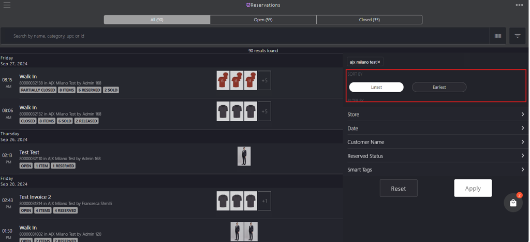Click the 90 results found label

point(263,51)
